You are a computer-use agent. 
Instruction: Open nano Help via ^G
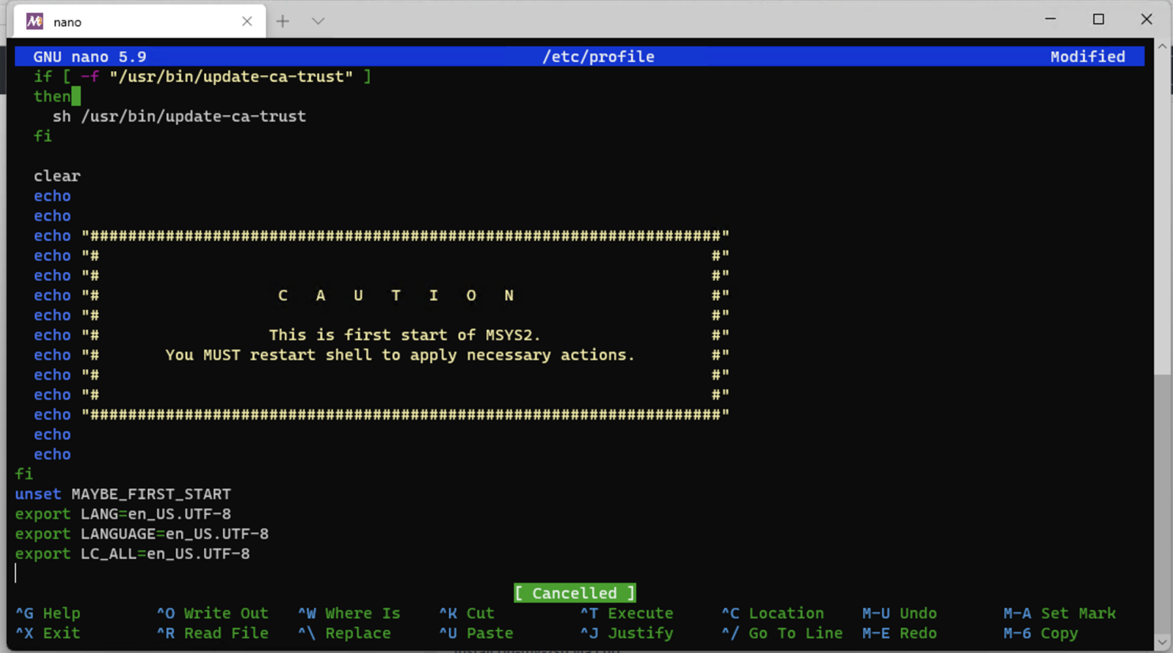pos(48,613)
